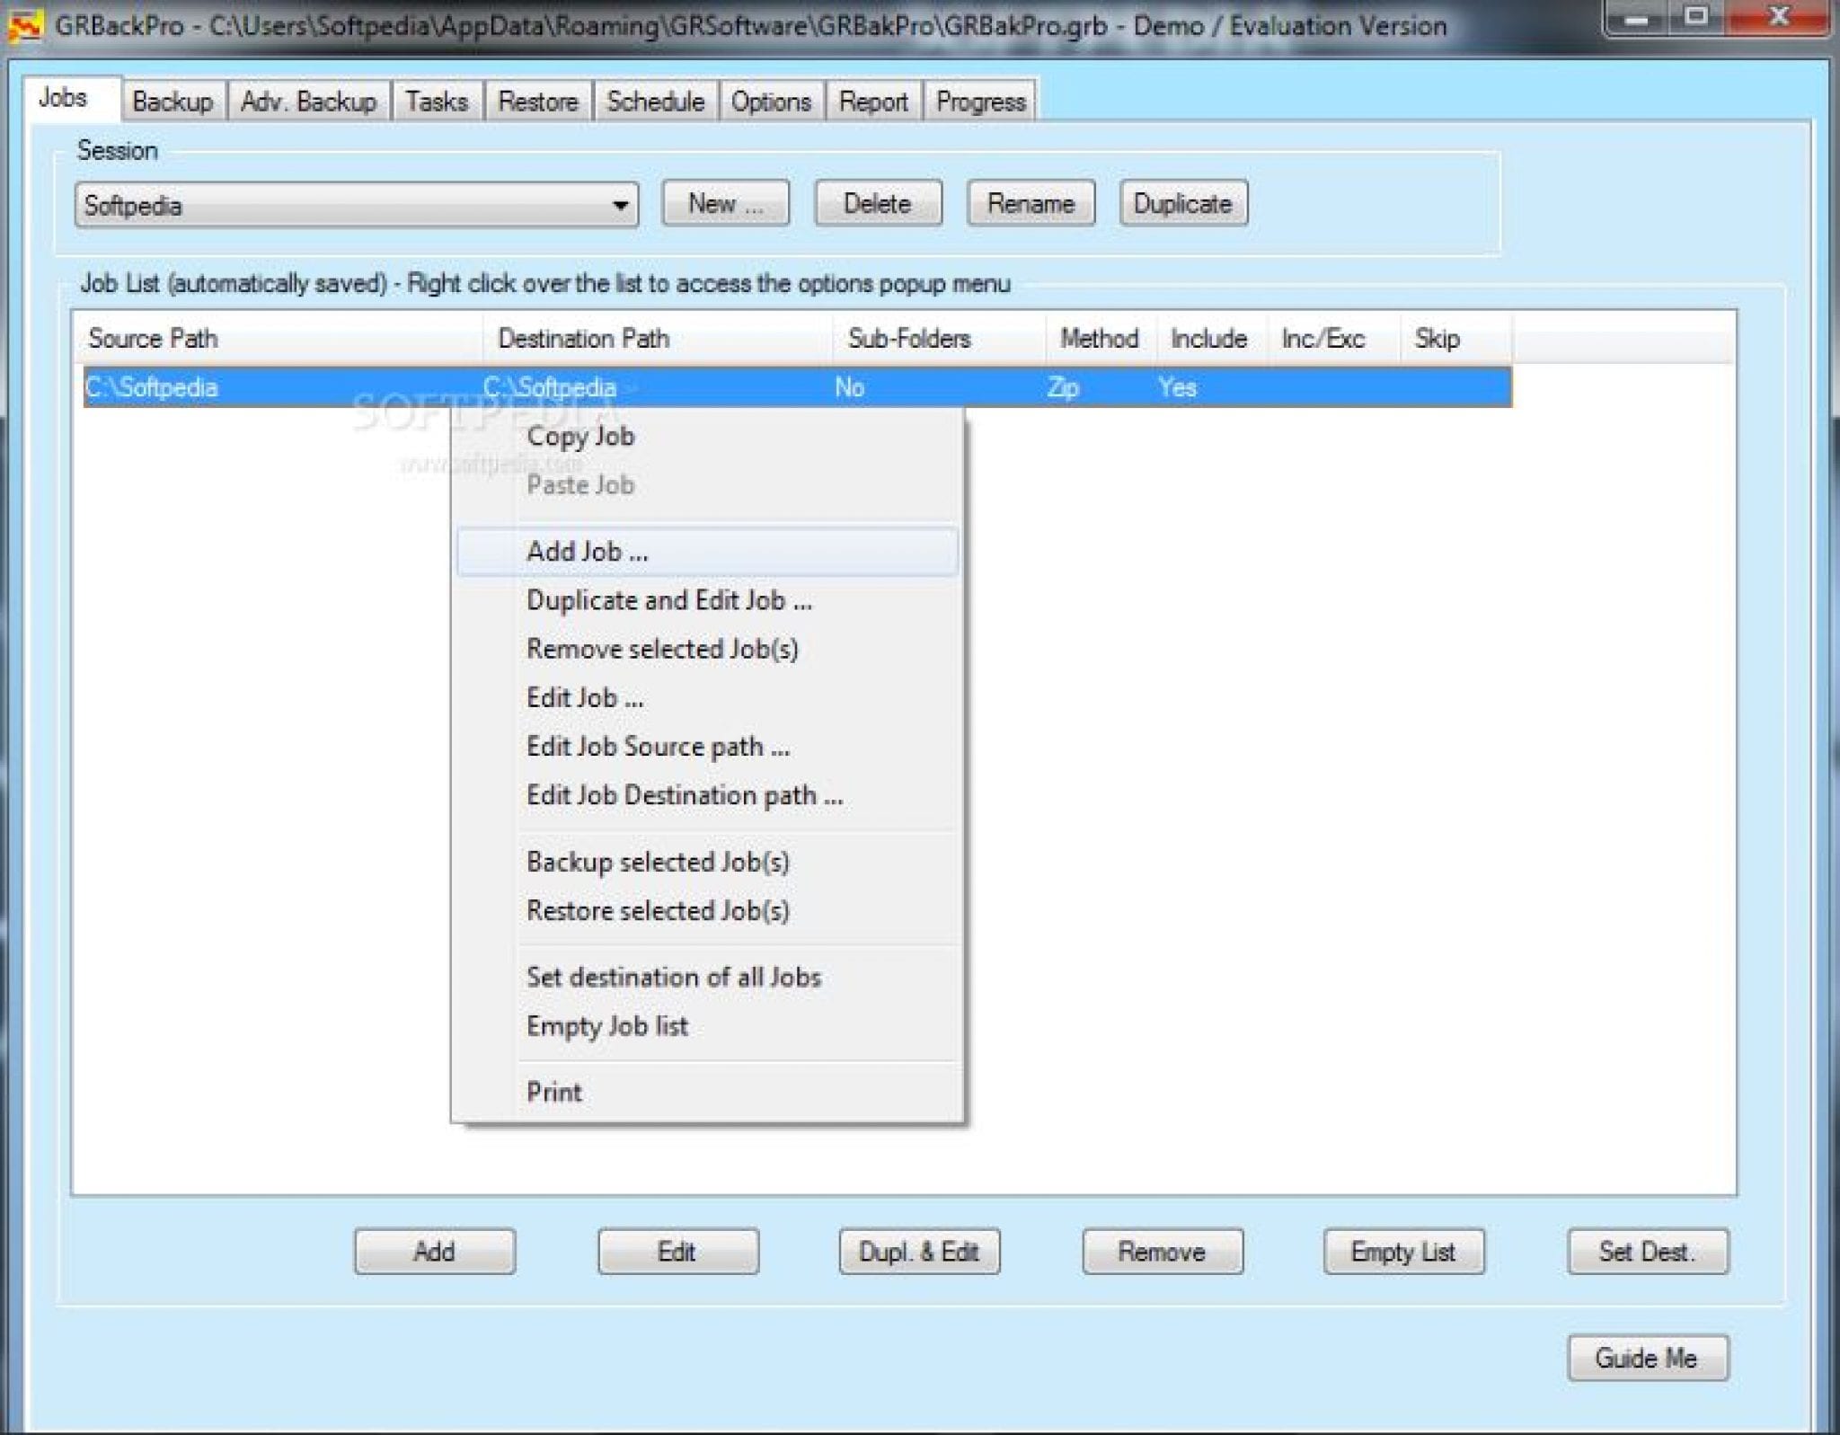View the Report tab
The height and width of the screenshot is (1435, 1840).
click(872, 101)
